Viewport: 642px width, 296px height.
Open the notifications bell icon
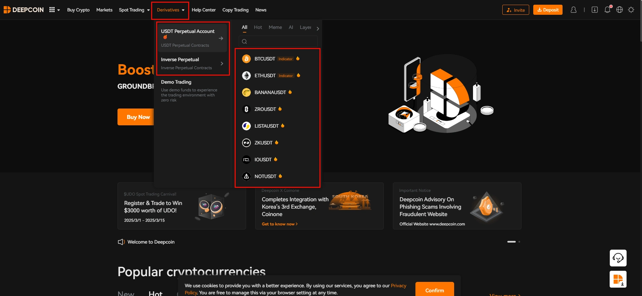[607, 10]
